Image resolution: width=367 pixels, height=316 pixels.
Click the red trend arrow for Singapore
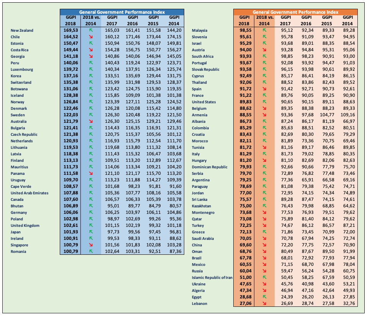click(x=91, y=245)
